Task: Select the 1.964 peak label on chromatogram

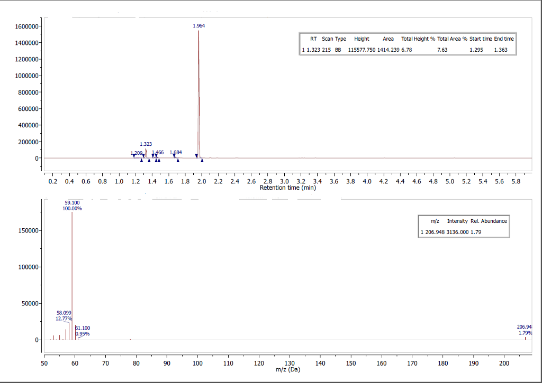Action: point(199,25)
